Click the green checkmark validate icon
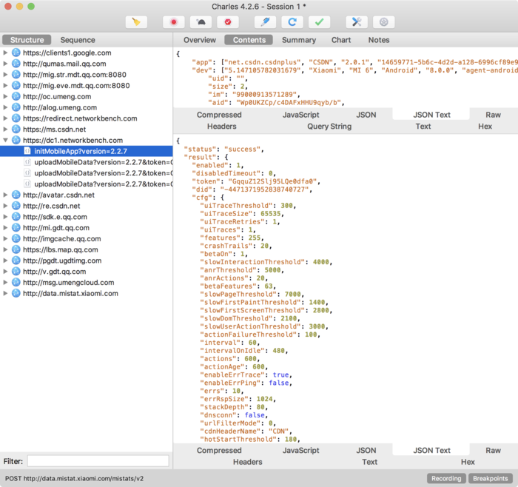 pos(319,22)
